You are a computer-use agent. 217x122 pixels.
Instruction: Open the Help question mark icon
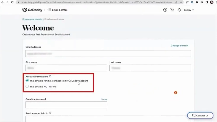point(165,10)
